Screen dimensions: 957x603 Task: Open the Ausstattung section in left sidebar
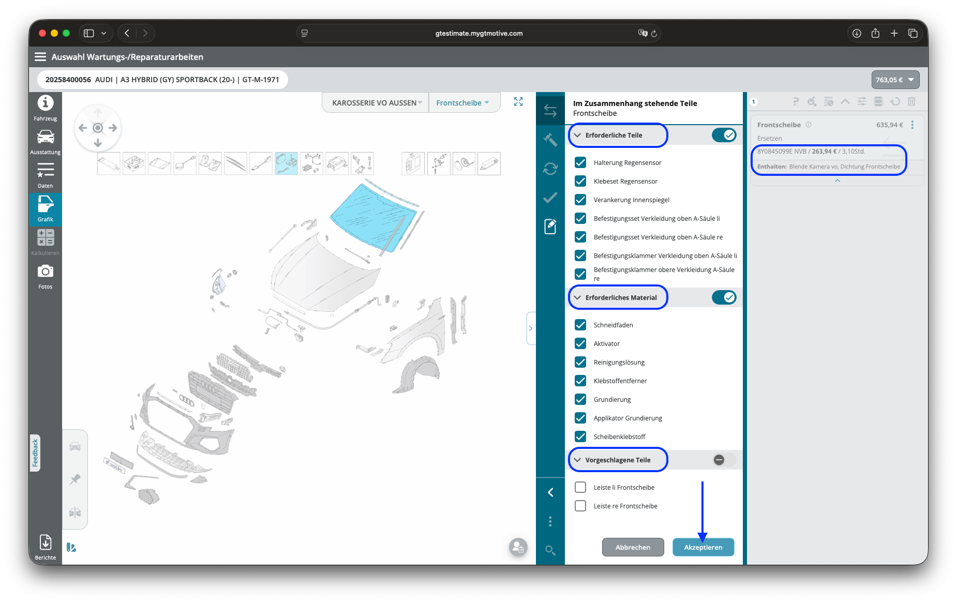[x=46, y=142]
